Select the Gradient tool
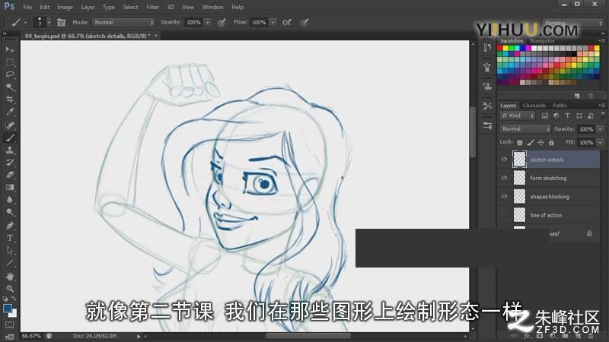 (10, 187)
